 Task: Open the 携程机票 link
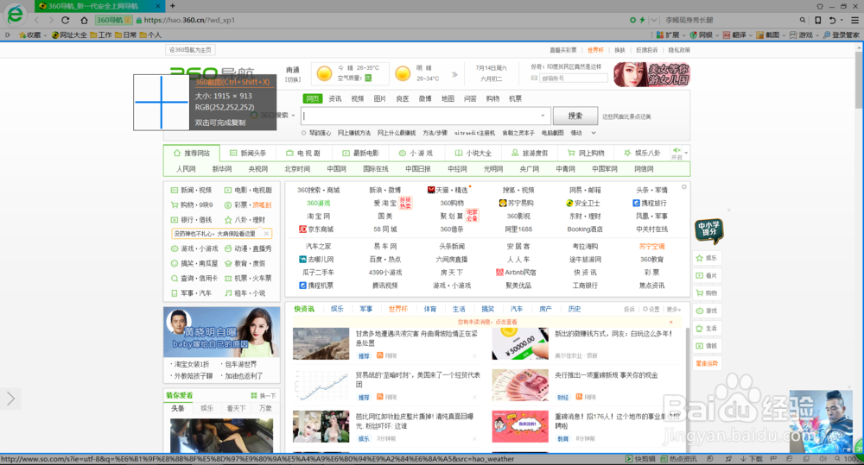pos(316,286)
